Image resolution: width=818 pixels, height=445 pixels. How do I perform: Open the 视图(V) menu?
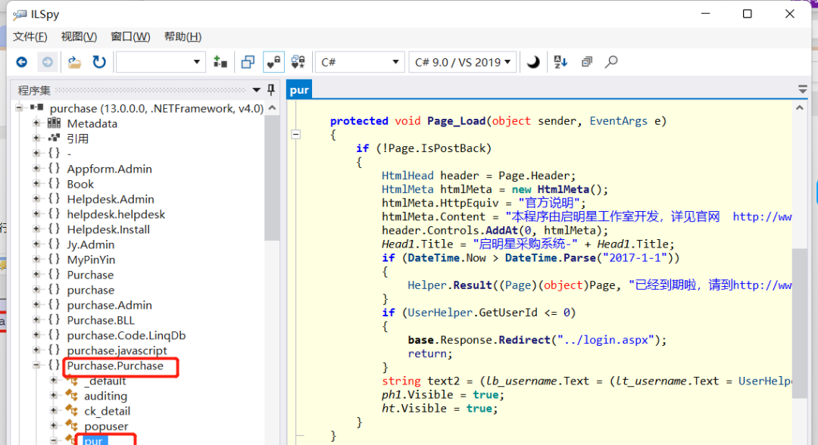coord(79,36)
